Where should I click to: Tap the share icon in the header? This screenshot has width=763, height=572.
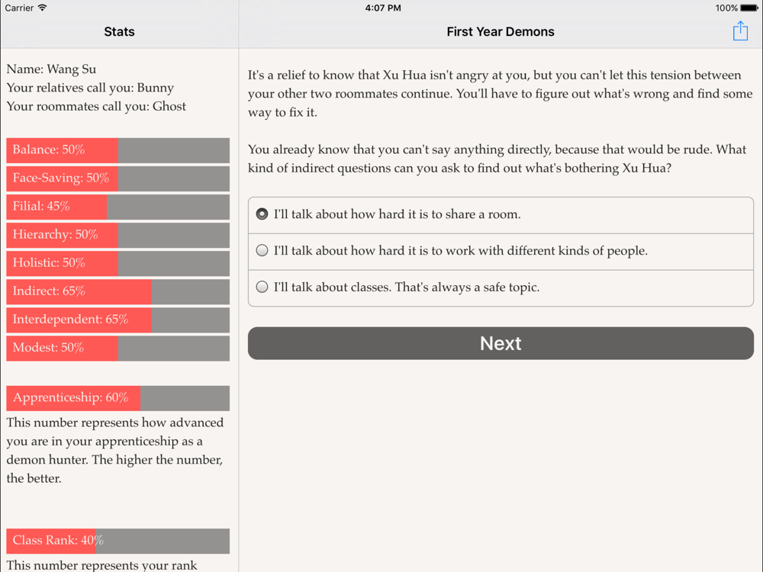pyautogui.click(x=740, y=31)
